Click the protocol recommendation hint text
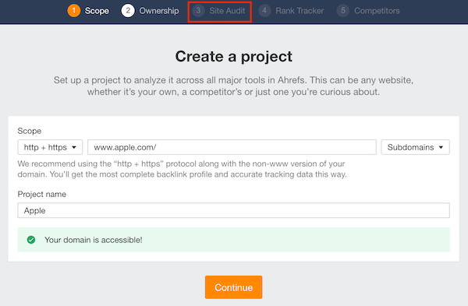468x306 pixels. click(x=182, y=169)
